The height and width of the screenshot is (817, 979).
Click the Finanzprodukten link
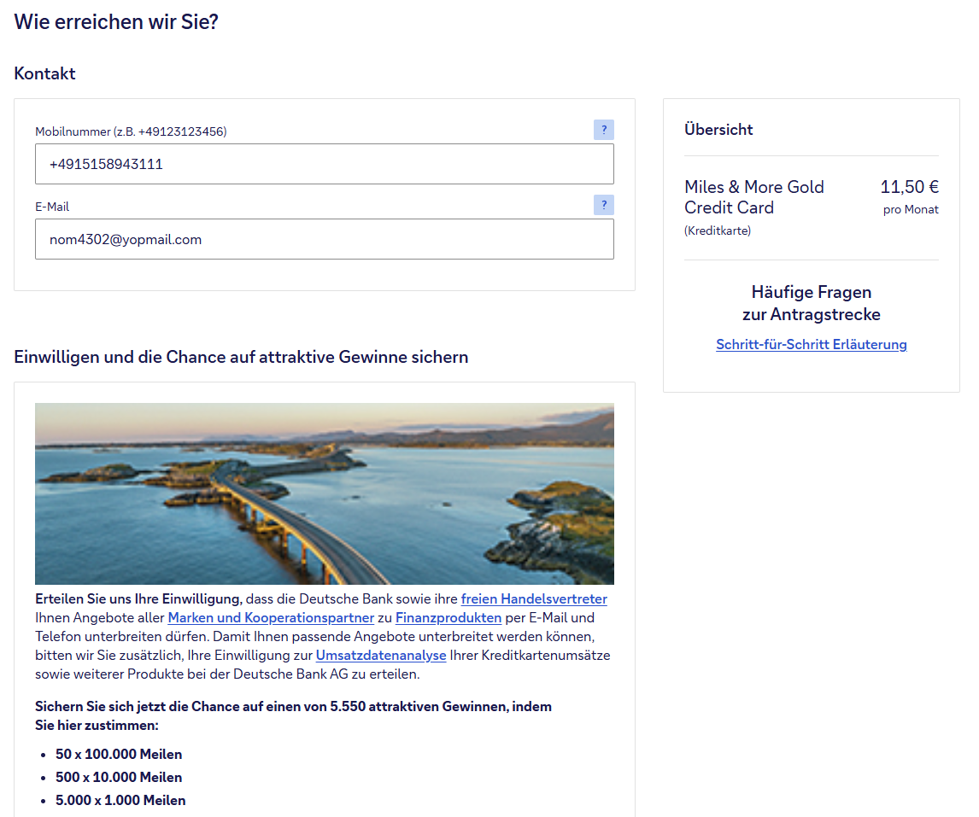point(448,618)
